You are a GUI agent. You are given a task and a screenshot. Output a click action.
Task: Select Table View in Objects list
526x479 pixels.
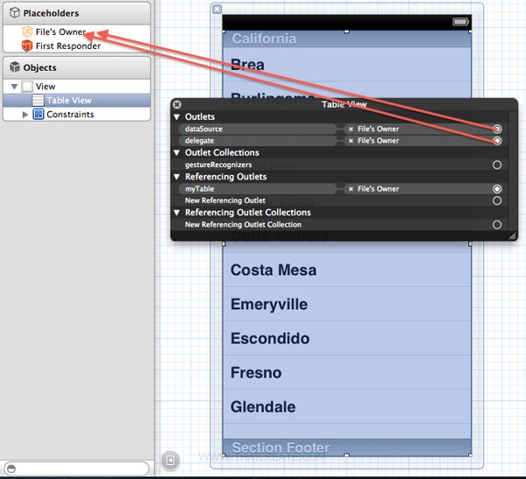click(x=76, y=100)
